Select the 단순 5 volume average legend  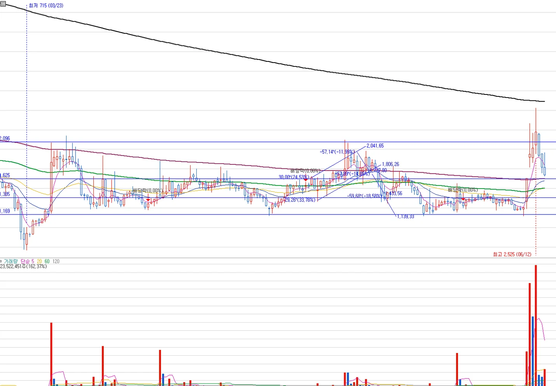[27, 261]
